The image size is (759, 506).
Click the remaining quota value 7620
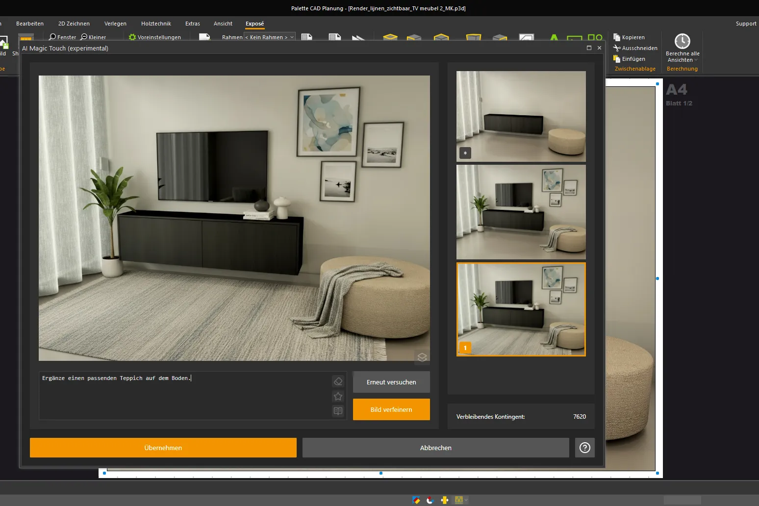click(580, 417)
